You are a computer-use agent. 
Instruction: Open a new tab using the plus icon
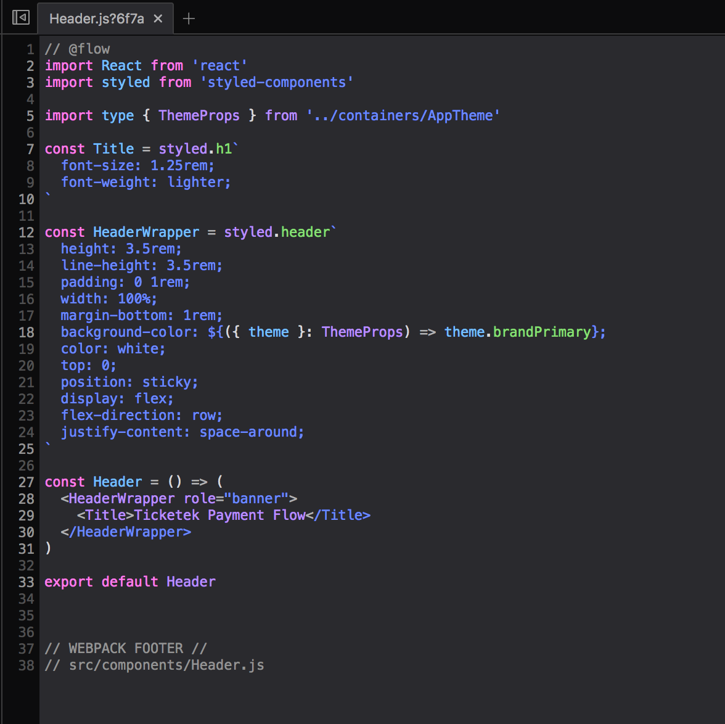(x=189, y=19)
